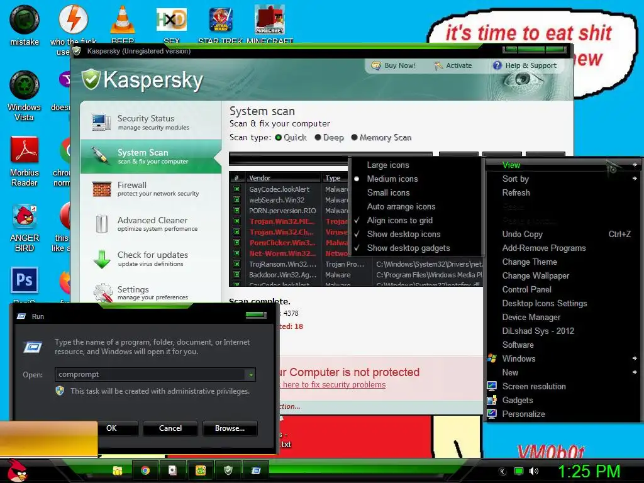The width and height of the screenshot is (644, 483).
Task: Select the Quick scan type radio button
Action: tap(279, 138)
